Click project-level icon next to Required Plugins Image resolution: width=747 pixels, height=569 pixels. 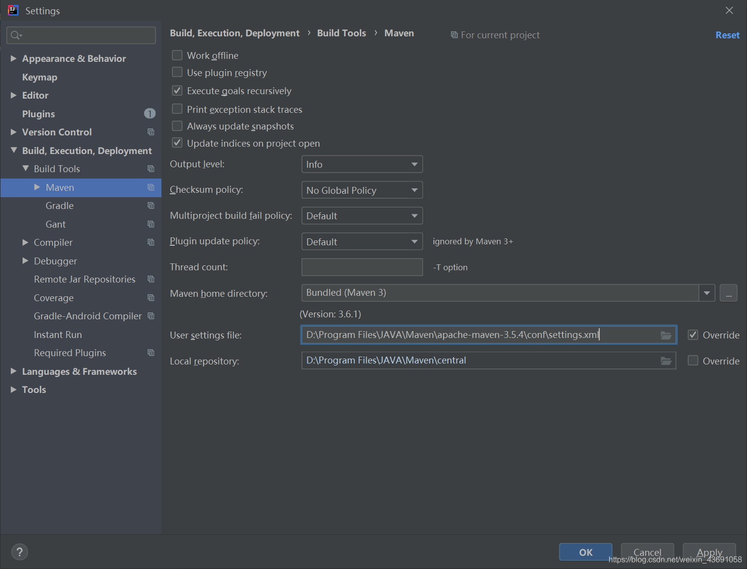[x=151, y=353]
